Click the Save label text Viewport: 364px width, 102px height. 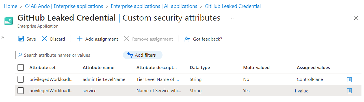[31, 39]
